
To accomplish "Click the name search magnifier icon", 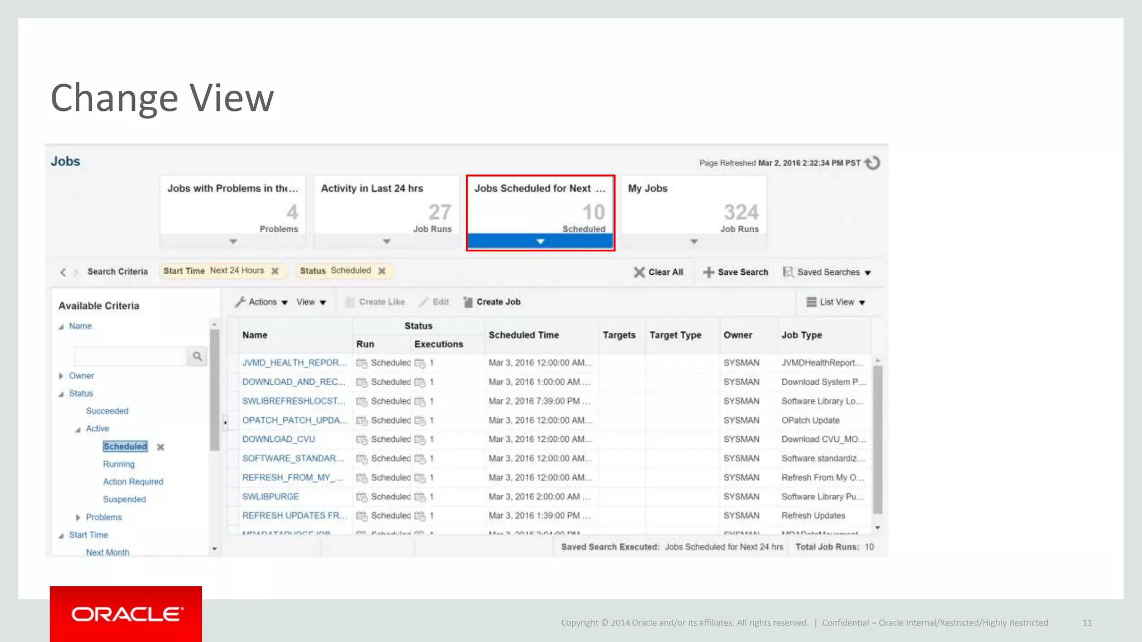I will tap(197, 356).
